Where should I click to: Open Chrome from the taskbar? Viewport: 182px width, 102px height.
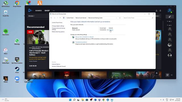click(x=104, y=100)
